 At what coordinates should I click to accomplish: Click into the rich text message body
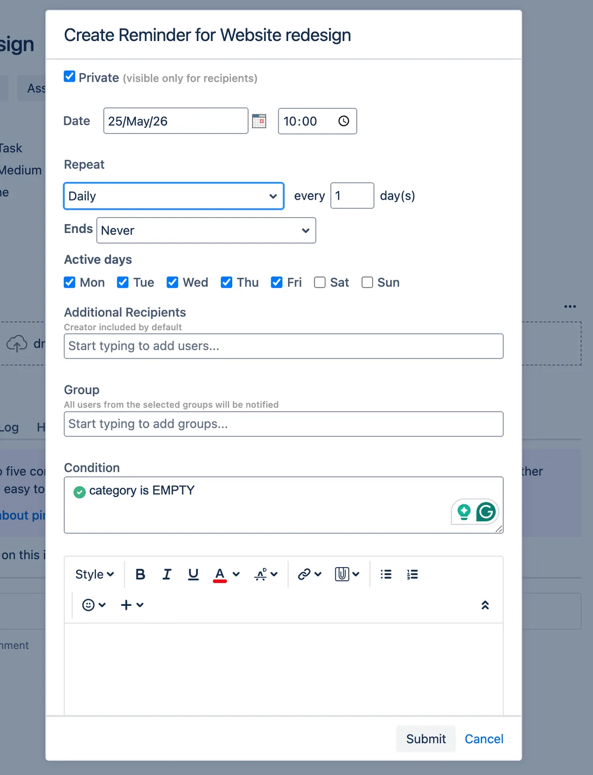(284, 669)
